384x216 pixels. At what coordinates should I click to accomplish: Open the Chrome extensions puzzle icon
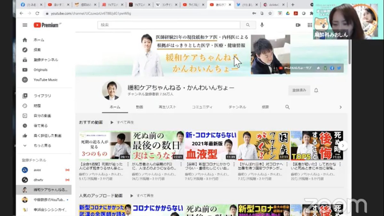[311, 13]
